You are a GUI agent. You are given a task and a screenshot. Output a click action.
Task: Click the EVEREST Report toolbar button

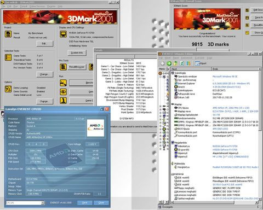point(201,63)
